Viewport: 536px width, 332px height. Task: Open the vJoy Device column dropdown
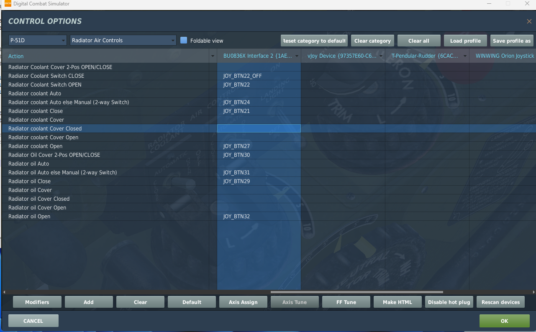point(381,56)
